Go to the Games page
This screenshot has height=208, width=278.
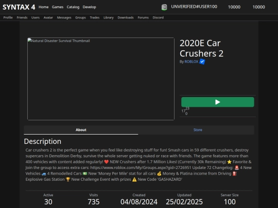click(x=58, y=7)
